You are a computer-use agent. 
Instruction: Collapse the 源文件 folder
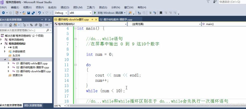(5, 60)
